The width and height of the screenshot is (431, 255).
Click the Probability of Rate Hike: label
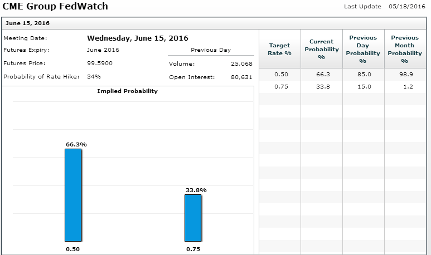coord(41,77)
